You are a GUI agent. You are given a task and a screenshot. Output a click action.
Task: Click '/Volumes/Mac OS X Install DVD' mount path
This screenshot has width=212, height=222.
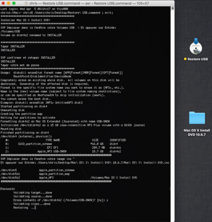[x=114, y=178]
